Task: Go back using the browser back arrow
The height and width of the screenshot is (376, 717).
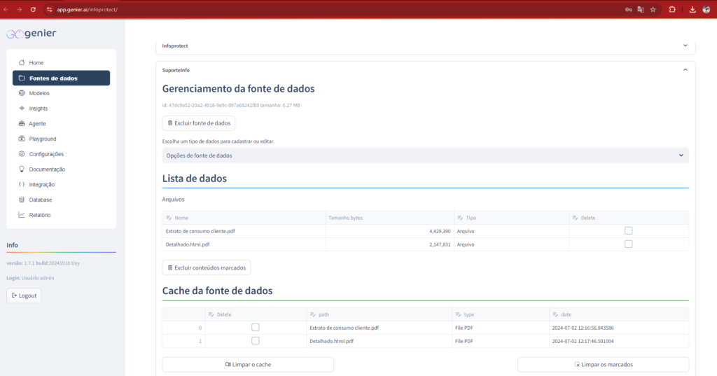Action: coord(6,9)
